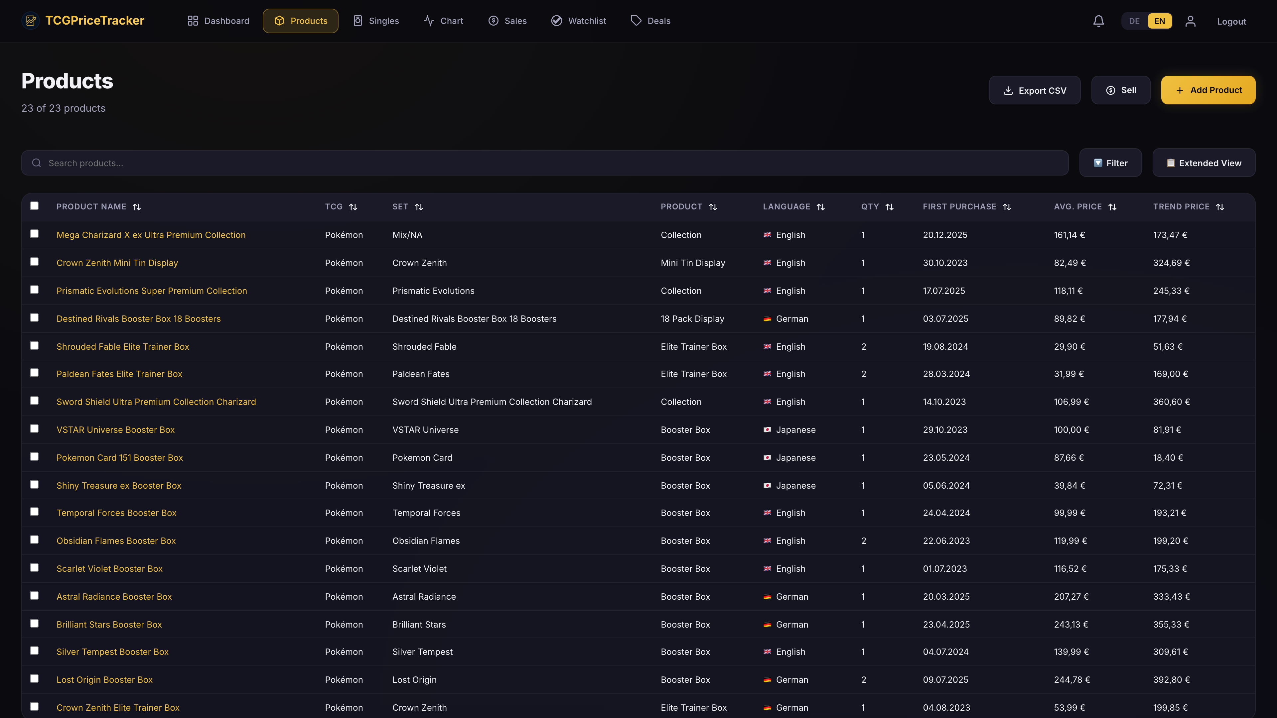Click the search magnifier icon

[37, 163]
